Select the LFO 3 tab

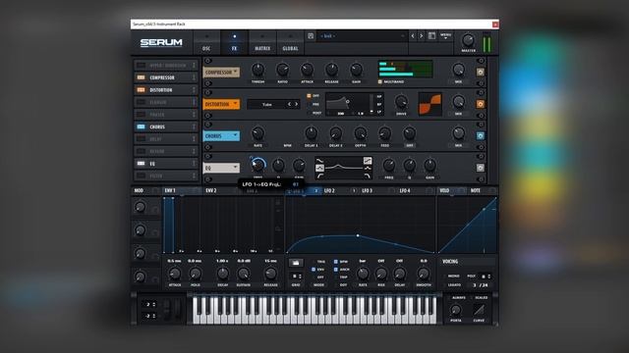coord(367,190)
